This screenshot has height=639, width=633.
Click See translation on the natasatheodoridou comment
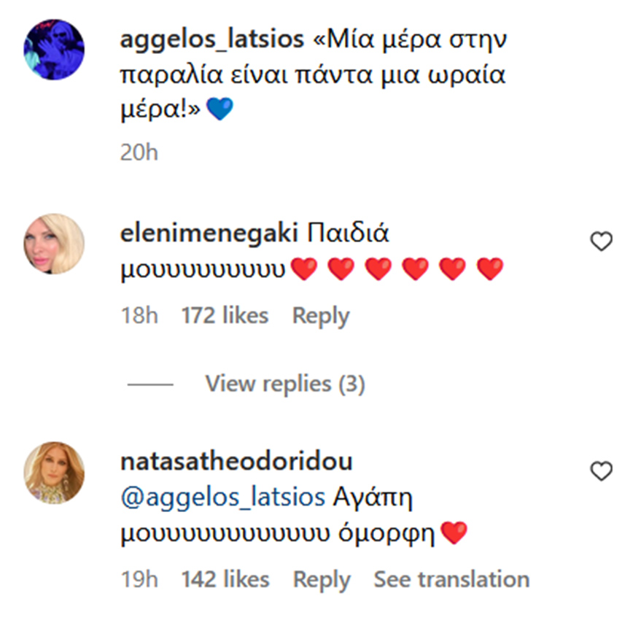[451, 580]
